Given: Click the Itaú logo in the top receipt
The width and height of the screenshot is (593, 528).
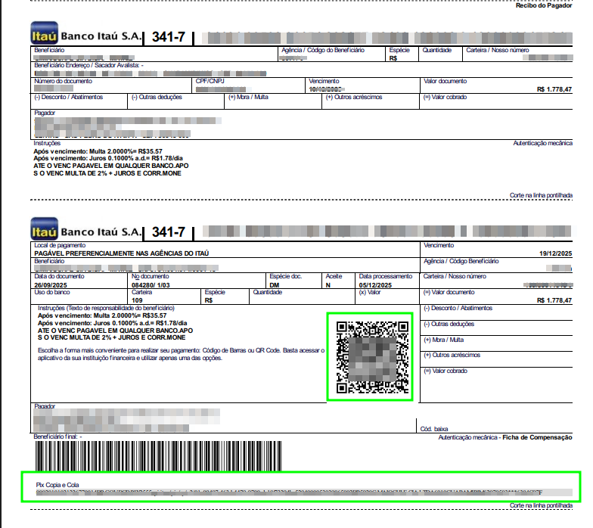Looking at the screenshot, I should pyautogui.click(x=43, y=35).
